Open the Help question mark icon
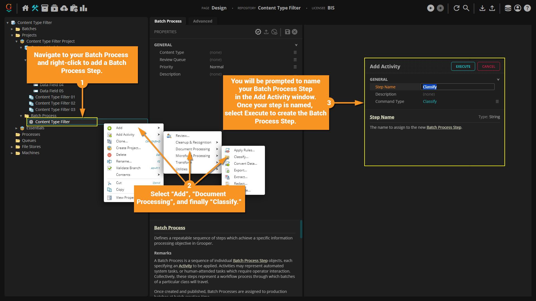This screenshot has height=301, width=536. [527, 8]
